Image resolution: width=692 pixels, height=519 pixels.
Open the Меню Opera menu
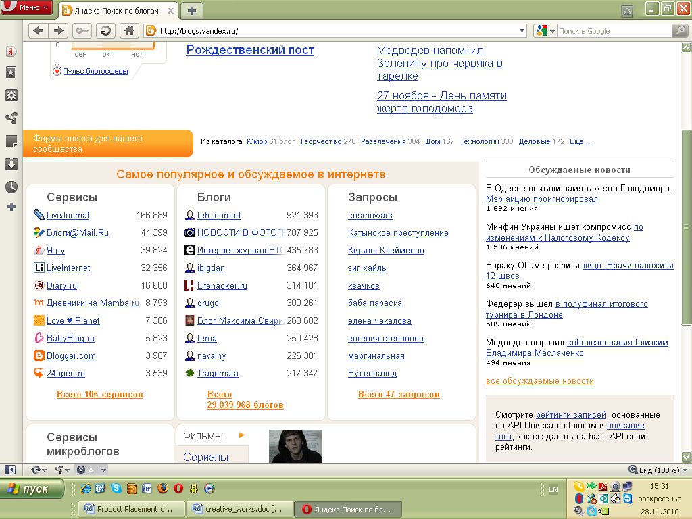coord(26,7)
